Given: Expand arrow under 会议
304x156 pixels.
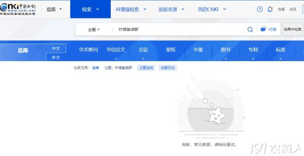Looking at the screenshot, I should 143,58.
